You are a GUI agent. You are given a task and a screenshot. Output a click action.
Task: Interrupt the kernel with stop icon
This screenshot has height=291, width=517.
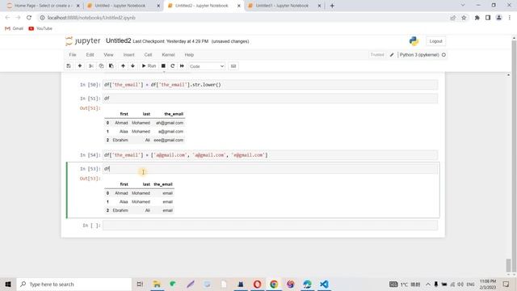[x=163, y=66]
